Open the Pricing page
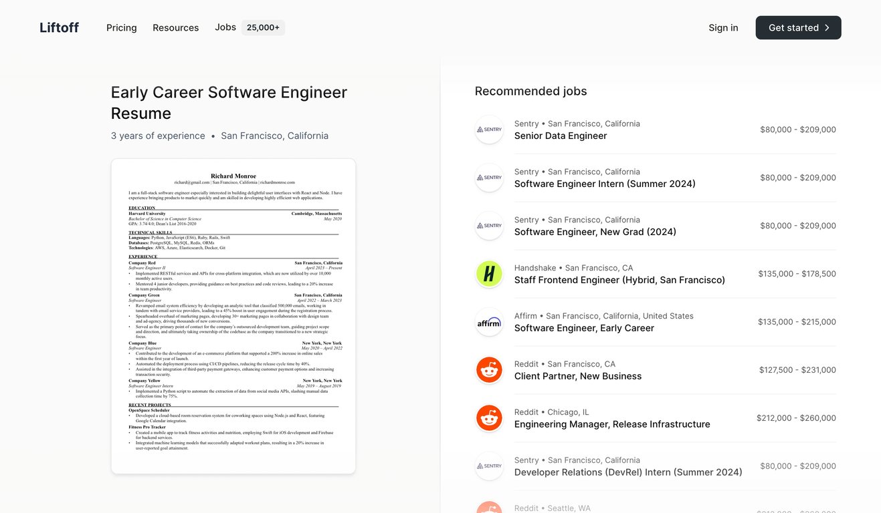Viewport: 881px width, 513px height. (x=121, y=27)
